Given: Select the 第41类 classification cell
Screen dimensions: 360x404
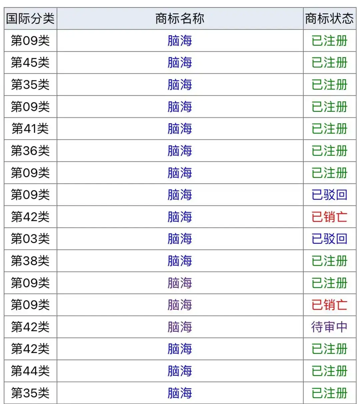Looking at the screenshot, I should click(x=30, y=129).
